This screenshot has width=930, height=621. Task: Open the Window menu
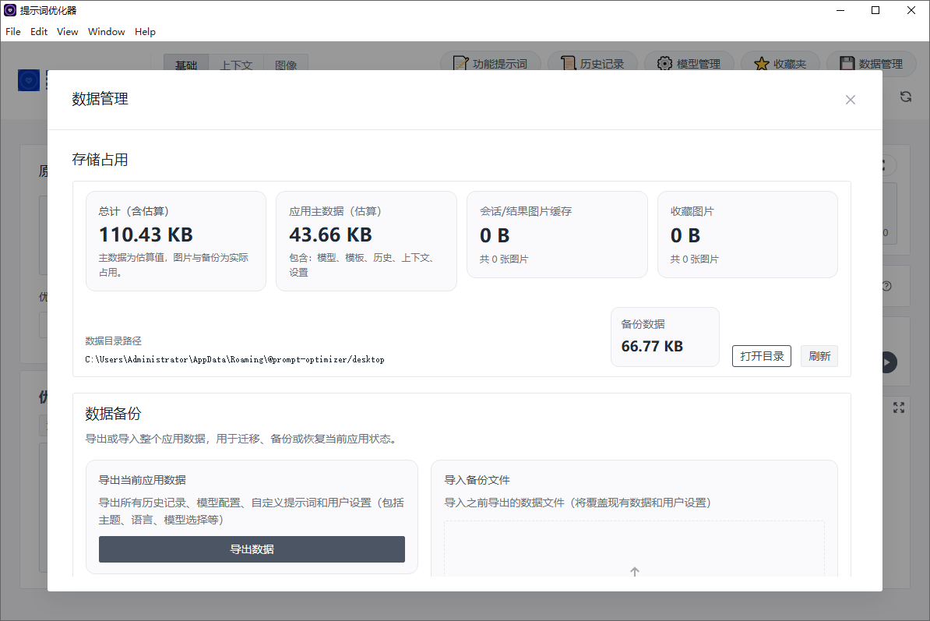(x=106, y=31)
